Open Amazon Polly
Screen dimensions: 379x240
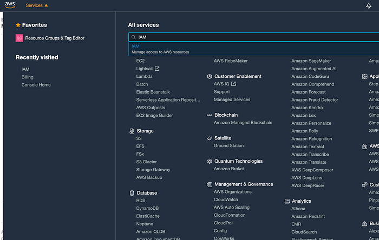click(304, 131)
